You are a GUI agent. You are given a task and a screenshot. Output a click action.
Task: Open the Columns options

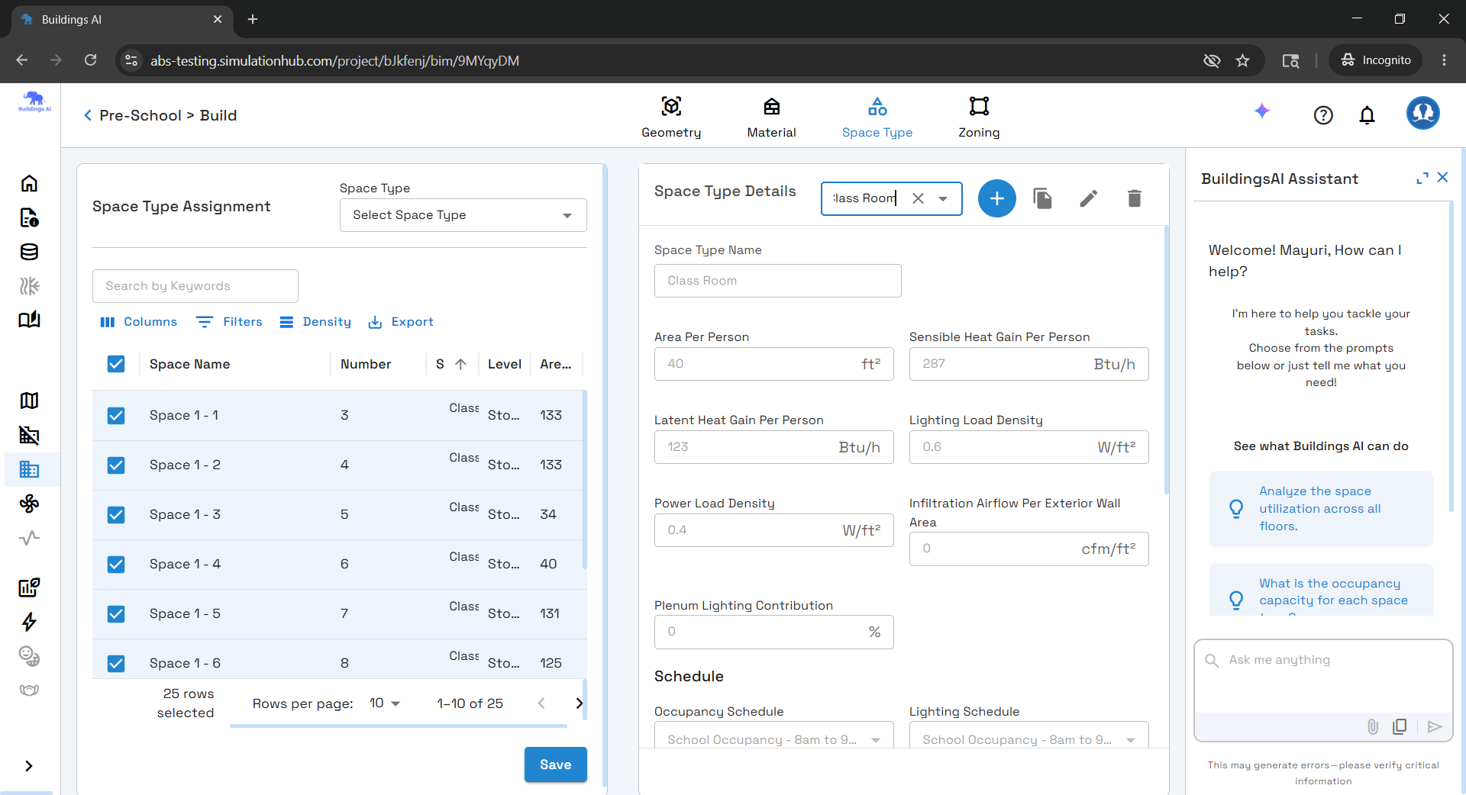(x=139, y=322)
